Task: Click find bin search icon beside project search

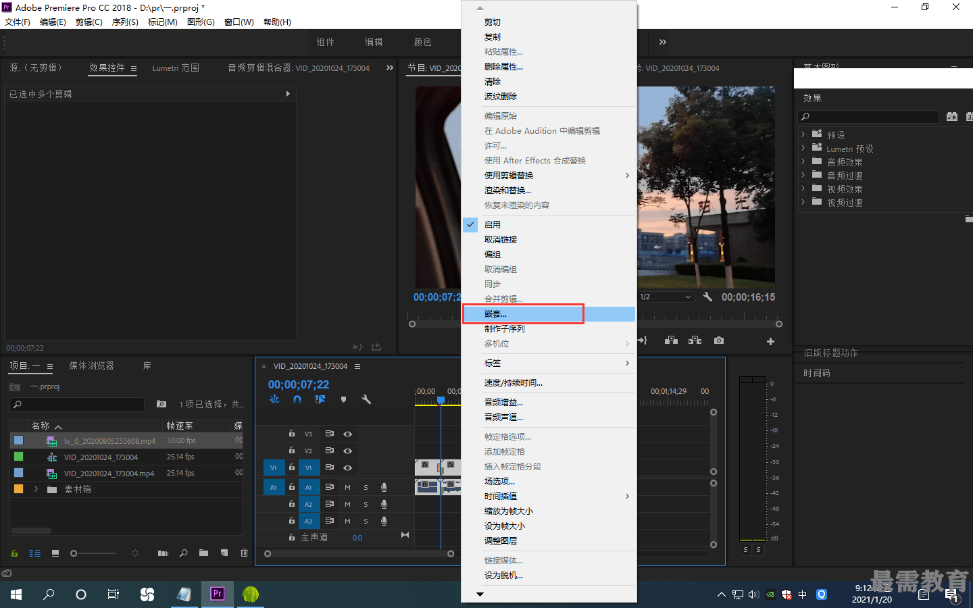Action: point(161,404)
